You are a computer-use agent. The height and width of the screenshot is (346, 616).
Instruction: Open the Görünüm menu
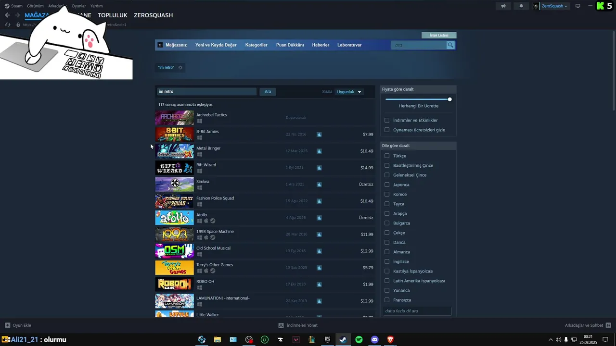point(35,6)
